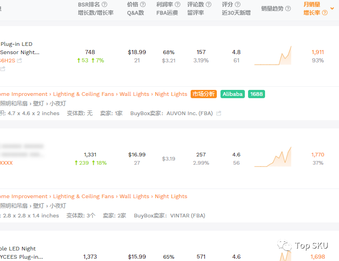Viewport: 339px width, 261px height.
Task: Click BSR growth value 53 7%
Action: [x=90, y=61]
